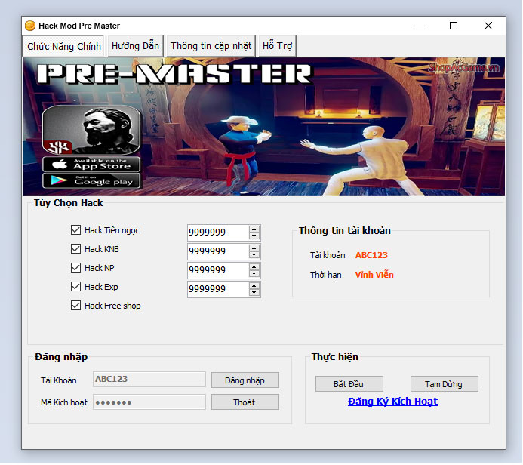Screen dimensions: 523x465
Task: Minimize the Hack Mod Pre Master window
Action: [420, 26]
